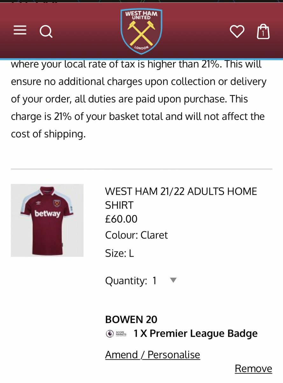Click the Premier League lion badge icon
This screenshot has height=383, width=283.
[110, 334]
